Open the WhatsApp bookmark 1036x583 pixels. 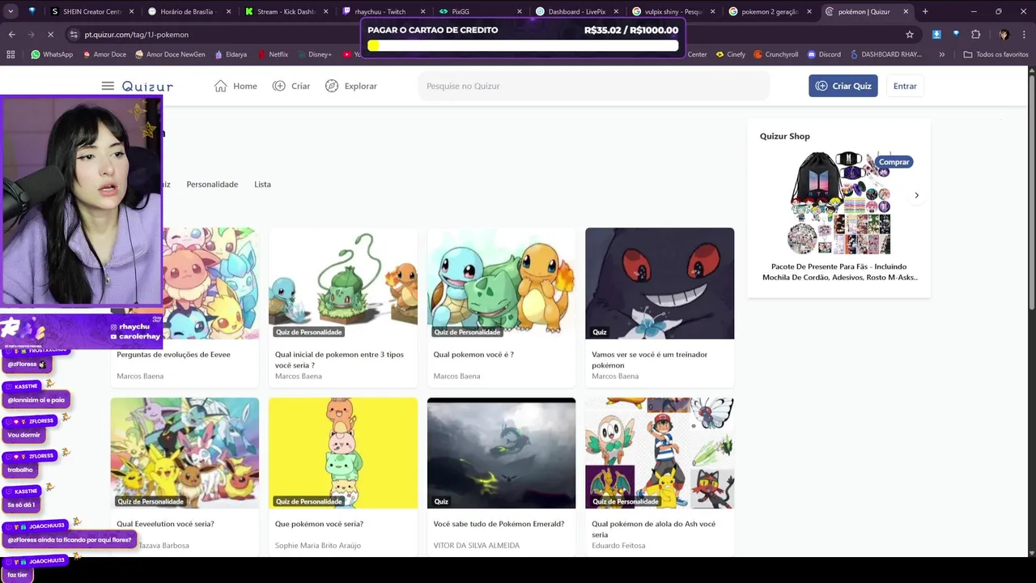52,54
